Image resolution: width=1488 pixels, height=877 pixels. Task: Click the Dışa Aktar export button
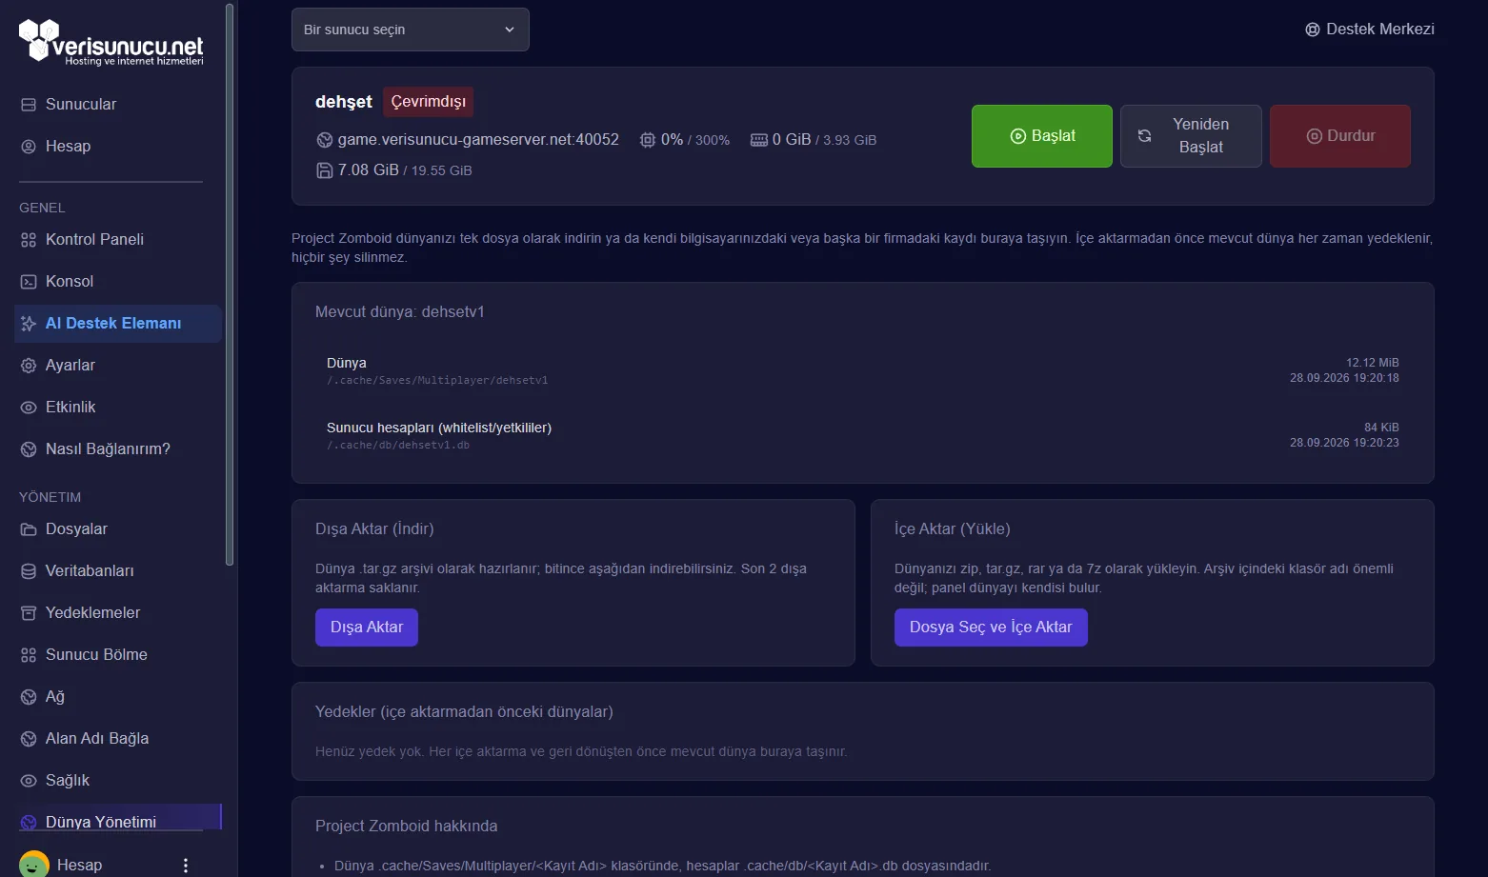click(x=367, y=628)
